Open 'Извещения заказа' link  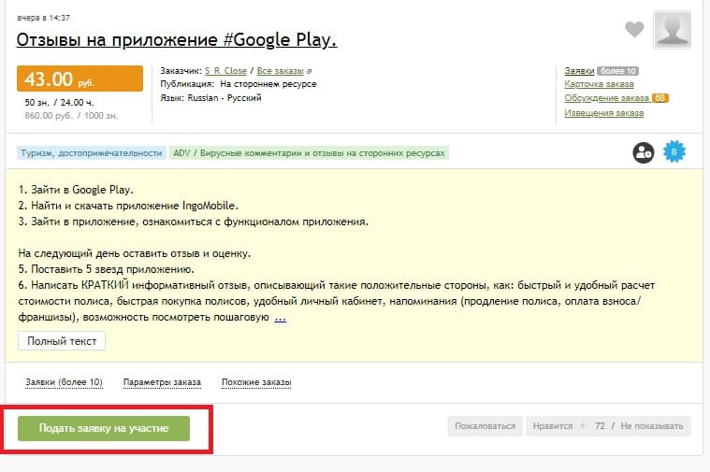coord(603,113)
